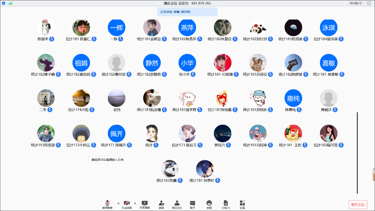Open the 表情 emoji reactions

209,203
